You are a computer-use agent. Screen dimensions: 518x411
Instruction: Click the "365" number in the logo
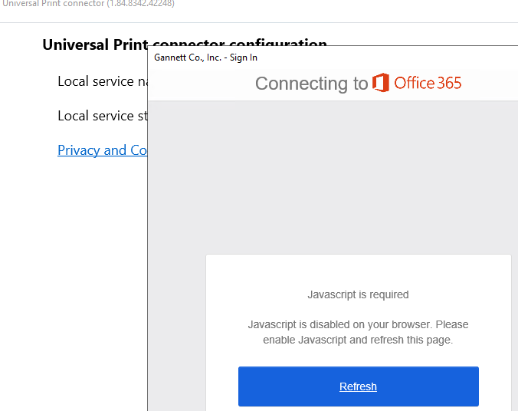tap(449, 83)
